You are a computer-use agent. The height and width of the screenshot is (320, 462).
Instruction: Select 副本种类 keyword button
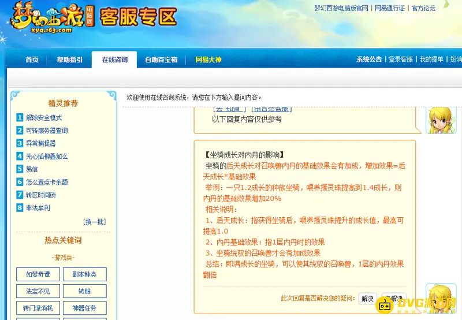(84, 274)
